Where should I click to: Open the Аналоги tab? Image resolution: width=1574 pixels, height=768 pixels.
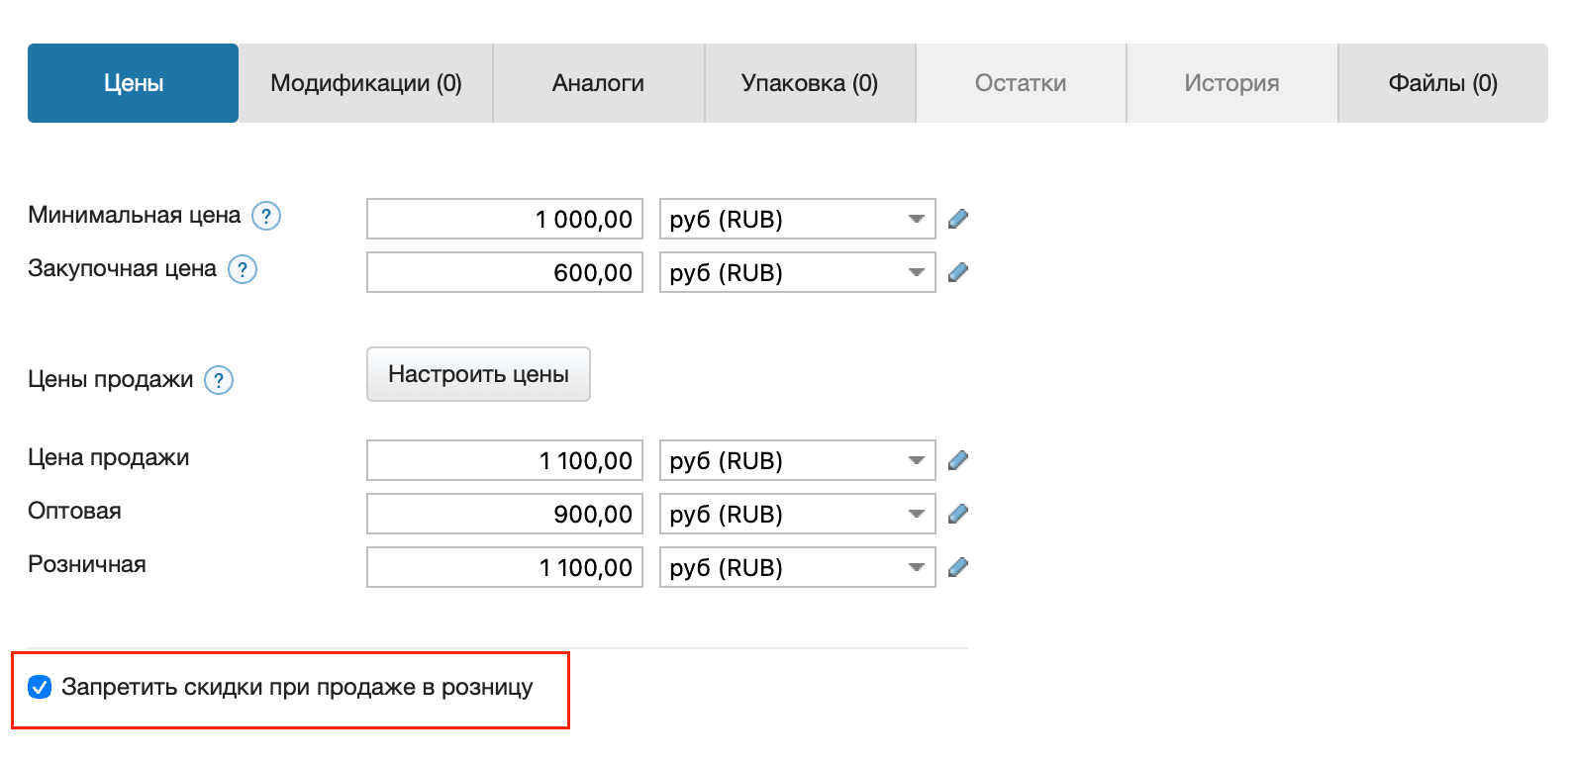tap(598, 83)
